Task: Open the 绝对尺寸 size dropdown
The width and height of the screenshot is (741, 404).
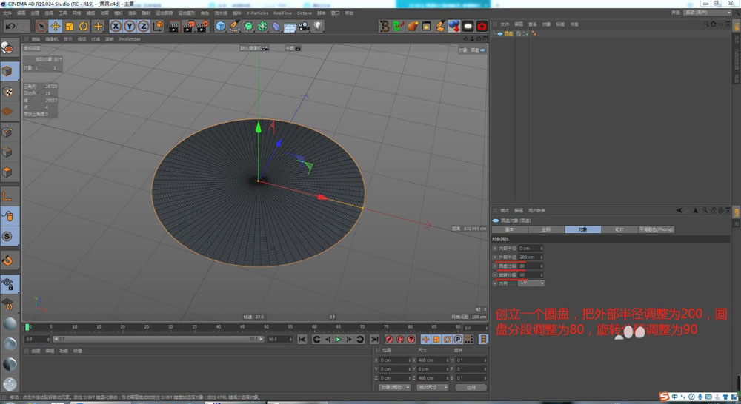Action: (x=432, y=387)
